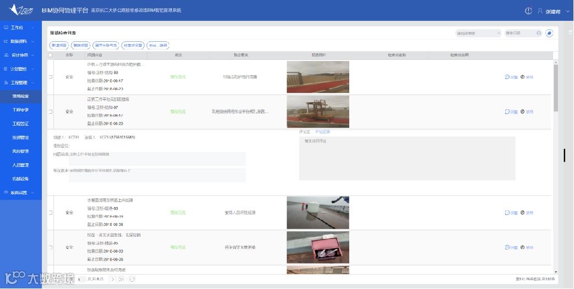Click the 工作台 monitor icon in sidebar
The width and height of the screenshot is (574, 289).
6,27
